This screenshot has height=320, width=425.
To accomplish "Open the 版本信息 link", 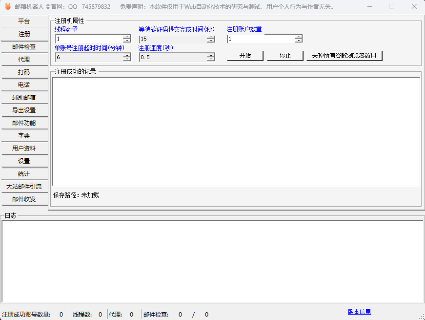I will click(359, 312).
